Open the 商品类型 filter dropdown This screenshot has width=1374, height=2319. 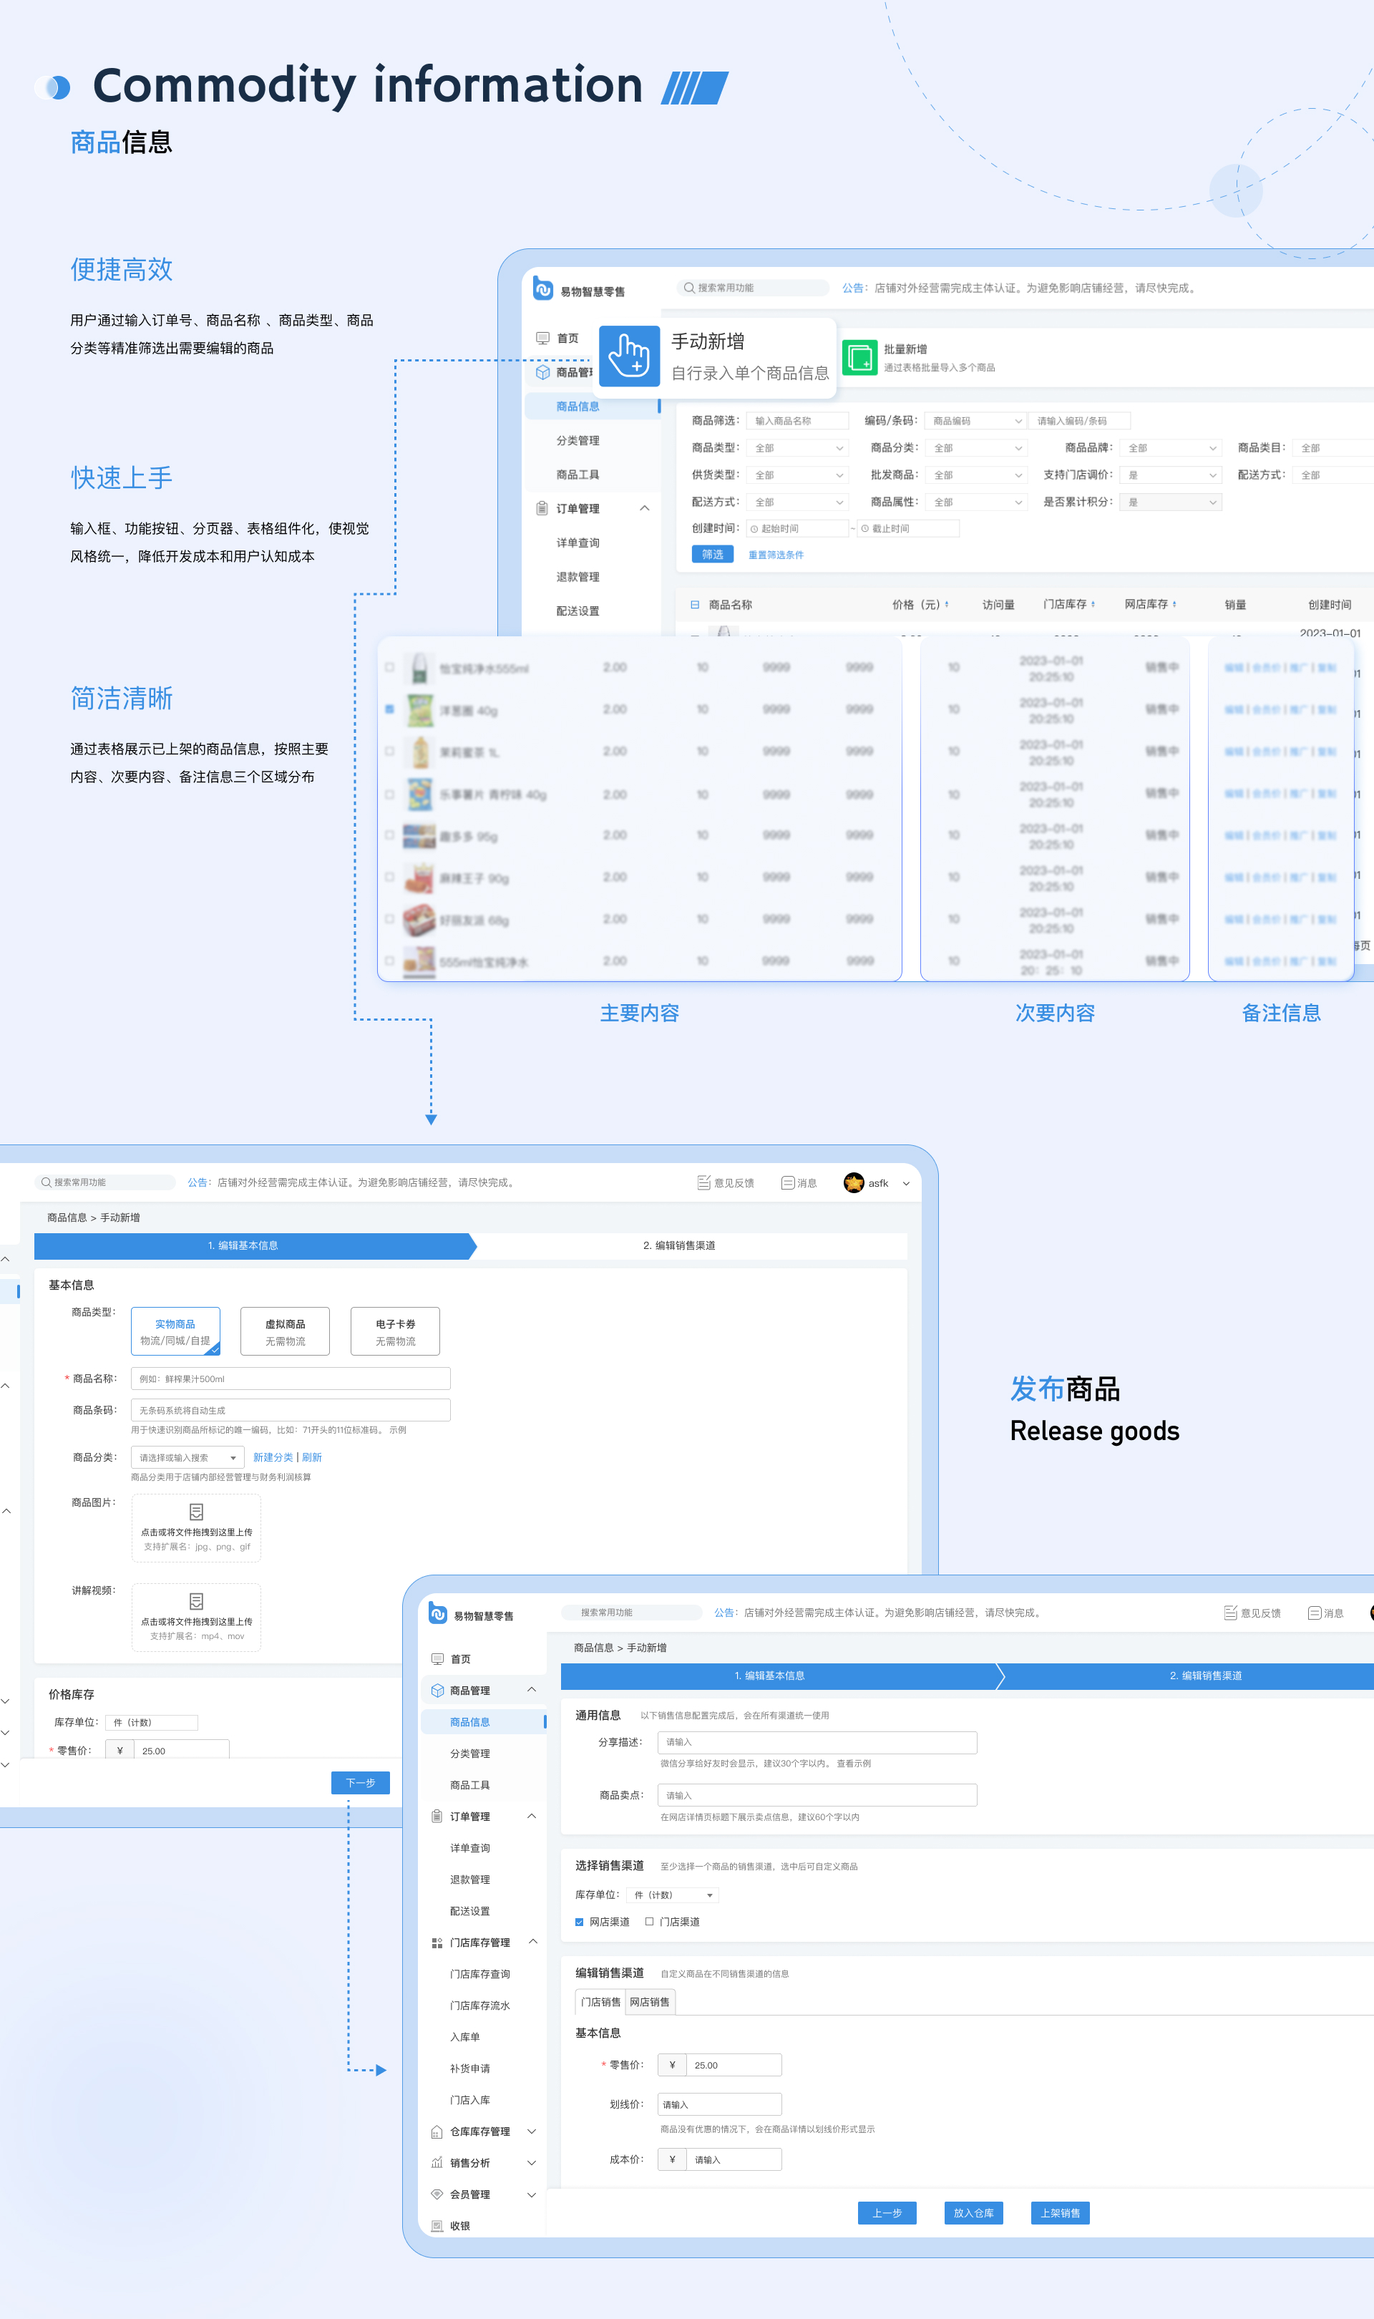[797, 448]
